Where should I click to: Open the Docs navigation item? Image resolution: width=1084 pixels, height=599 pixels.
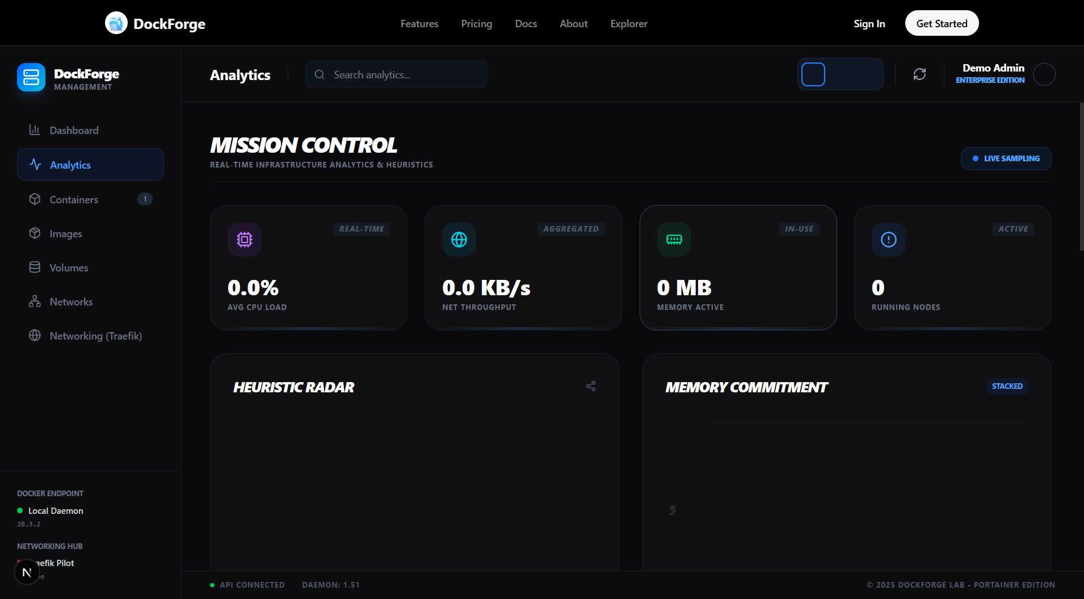525,23
